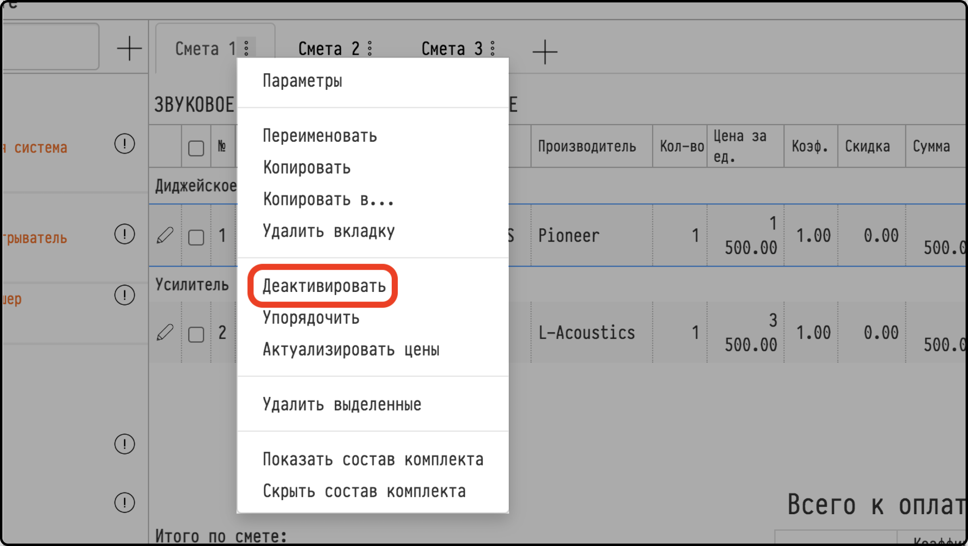
Task: Add a new estimate tab with plus icon
Action: 545,52
